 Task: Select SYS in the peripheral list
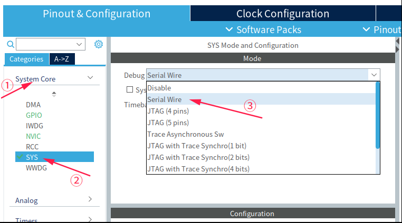pos(32,157)
